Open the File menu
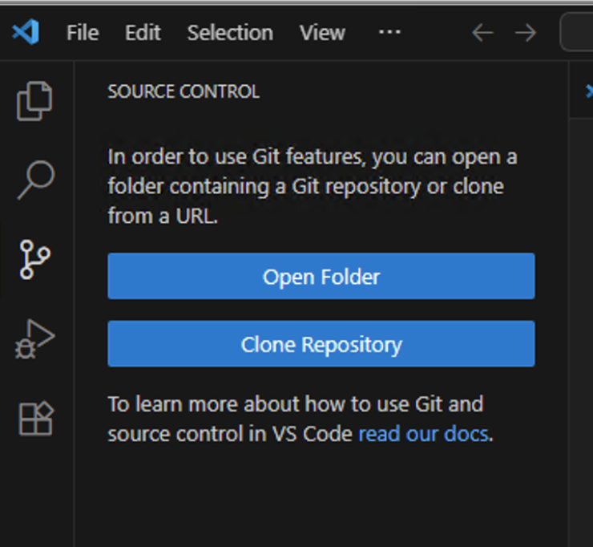Image resolution: width=593 pixels, height=547 pixels. click(83, 33)
